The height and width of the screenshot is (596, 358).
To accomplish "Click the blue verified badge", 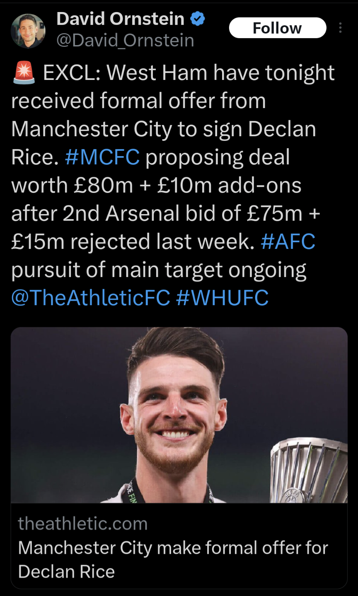I will click(197, 19).
